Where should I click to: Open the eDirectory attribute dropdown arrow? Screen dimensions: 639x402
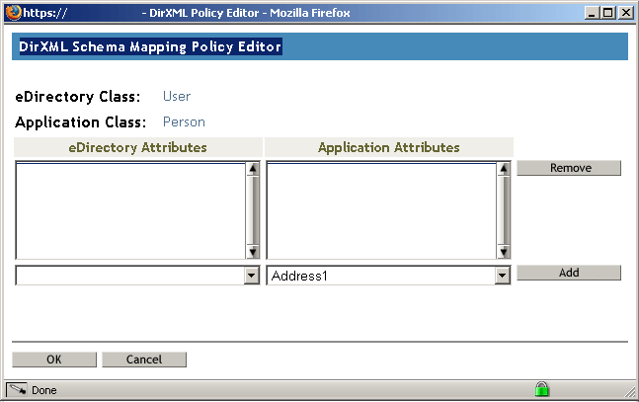[252, 276]
